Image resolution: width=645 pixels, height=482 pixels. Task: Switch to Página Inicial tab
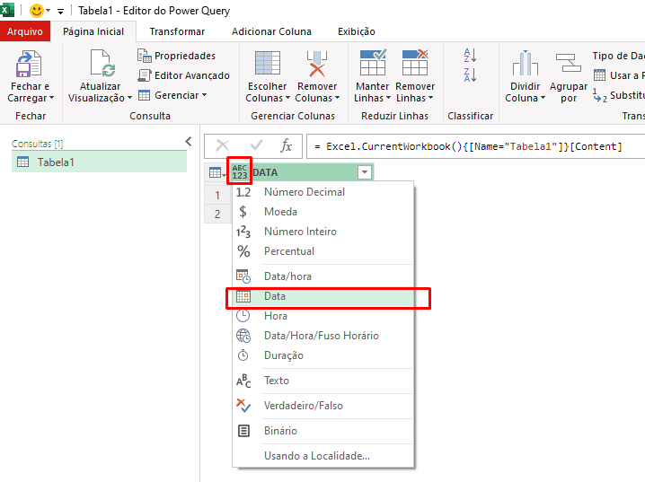[x=93, y=31]
